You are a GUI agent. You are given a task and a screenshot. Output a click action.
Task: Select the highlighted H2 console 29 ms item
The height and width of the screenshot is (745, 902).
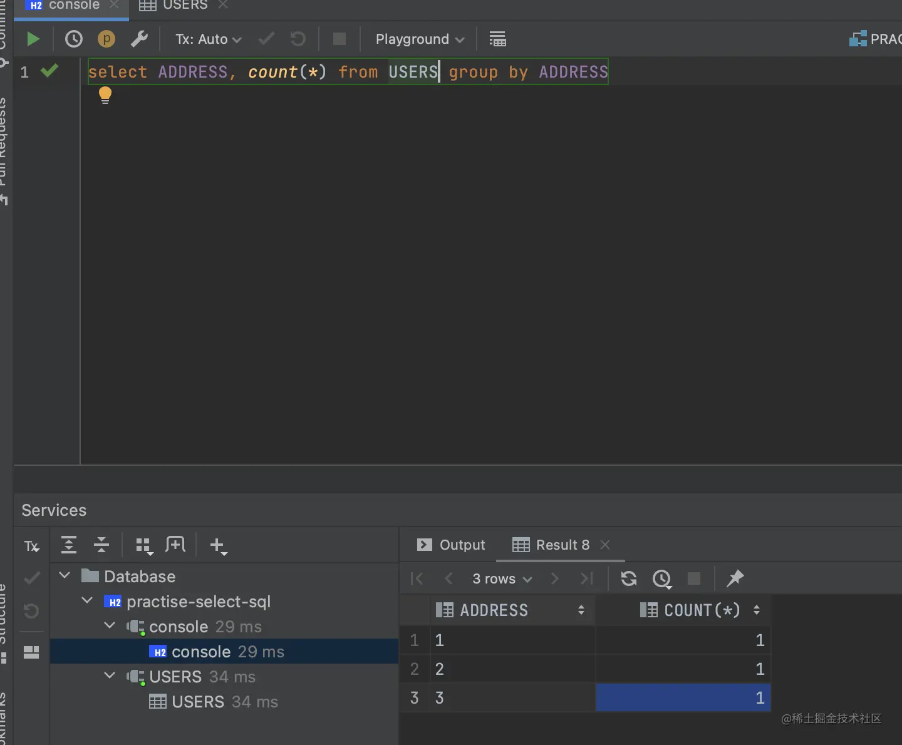tap(224, 652)
